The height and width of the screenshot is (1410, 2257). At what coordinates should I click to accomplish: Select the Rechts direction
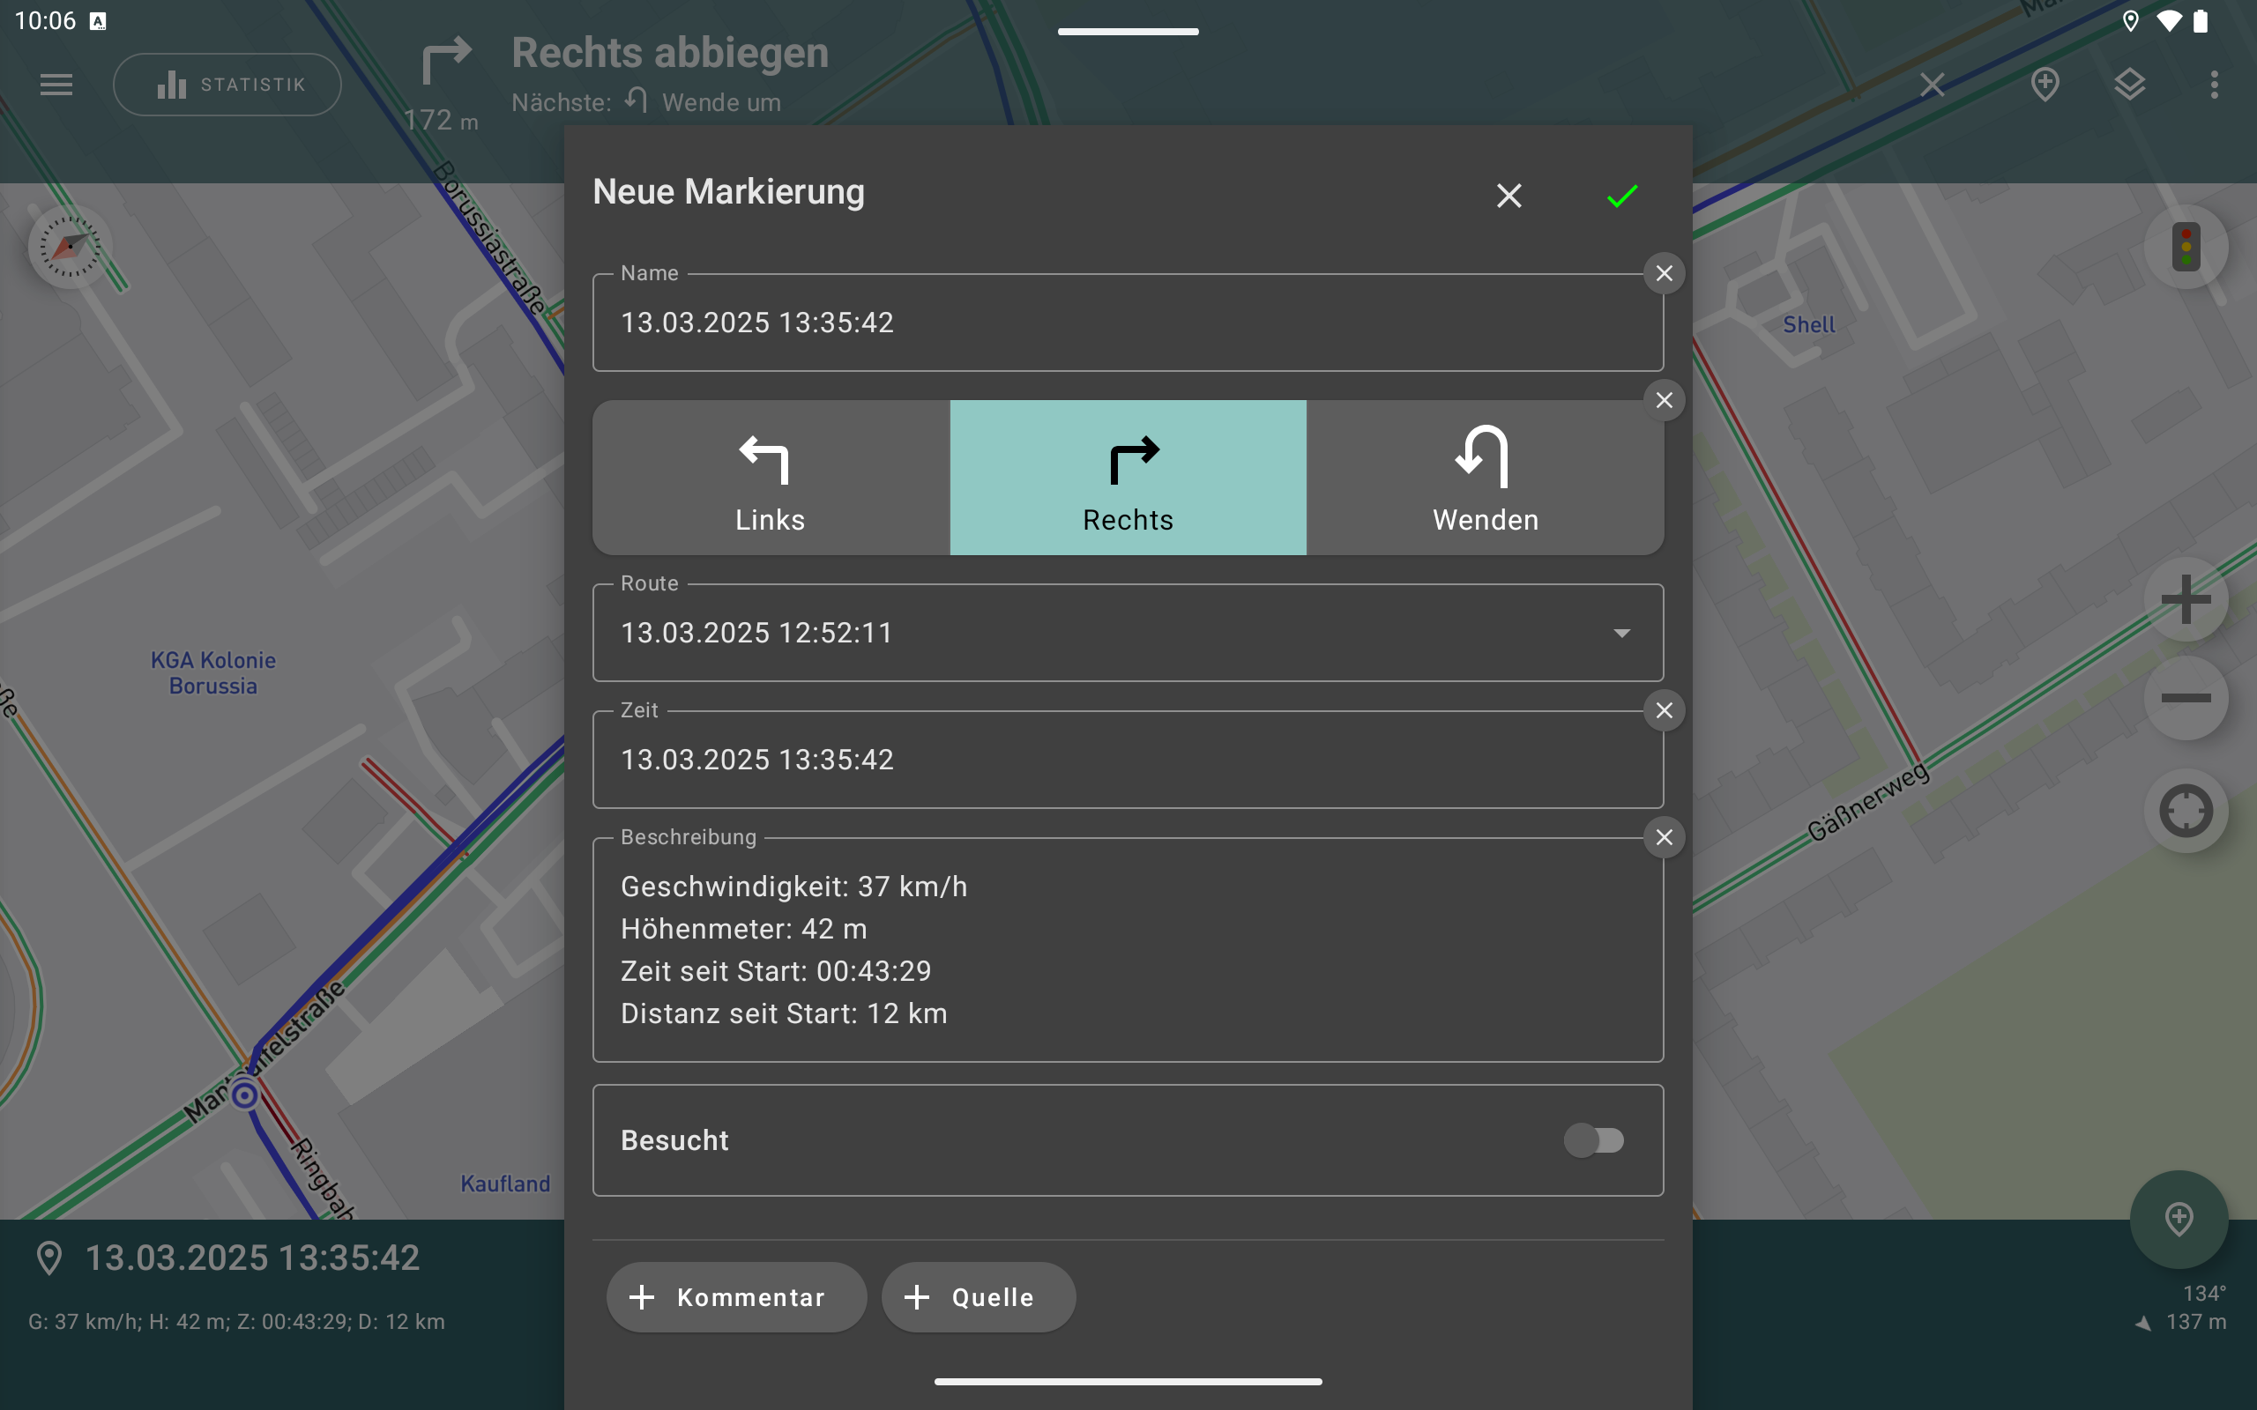(x=1128, y=479)
